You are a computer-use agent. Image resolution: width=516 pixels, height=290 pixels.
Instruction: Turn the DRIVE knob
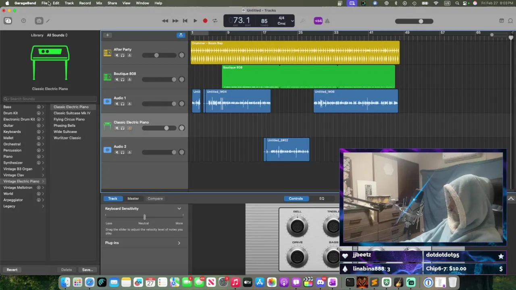[x=297, y=257]
